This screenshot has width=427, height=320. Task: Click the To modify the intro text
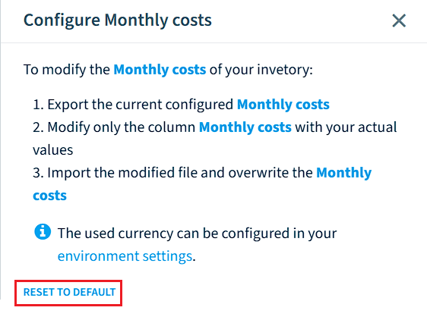click(x=66, y=70)
